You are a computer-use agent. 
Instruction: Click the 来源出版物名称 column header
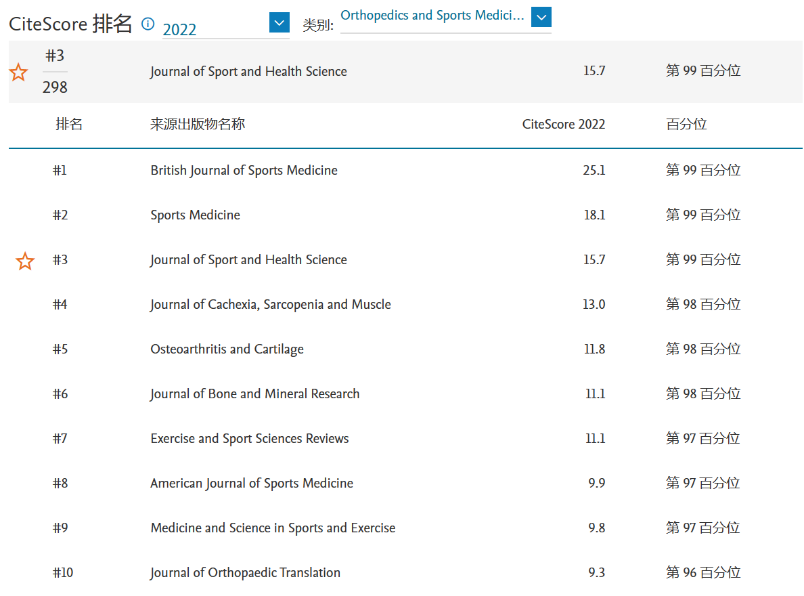tap(197, 125)
